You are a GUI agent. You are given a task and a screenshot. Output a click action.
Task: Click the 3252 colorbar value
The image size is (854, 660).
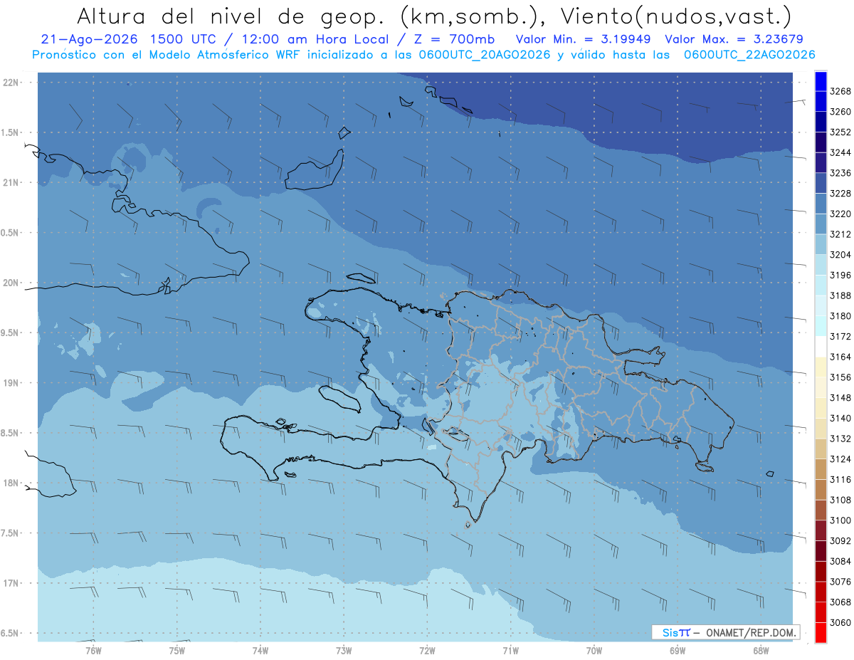pyautogui.click(x=840, y=132)
